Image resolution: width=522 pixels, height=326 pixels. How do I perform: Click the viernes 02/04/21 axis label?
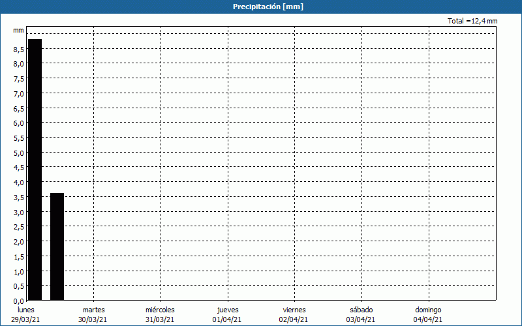coord(294,315)
